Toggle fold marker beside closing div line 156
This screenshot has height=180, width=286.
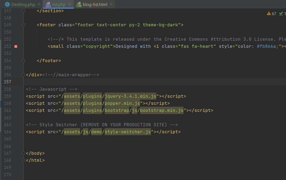click(23, 75)
